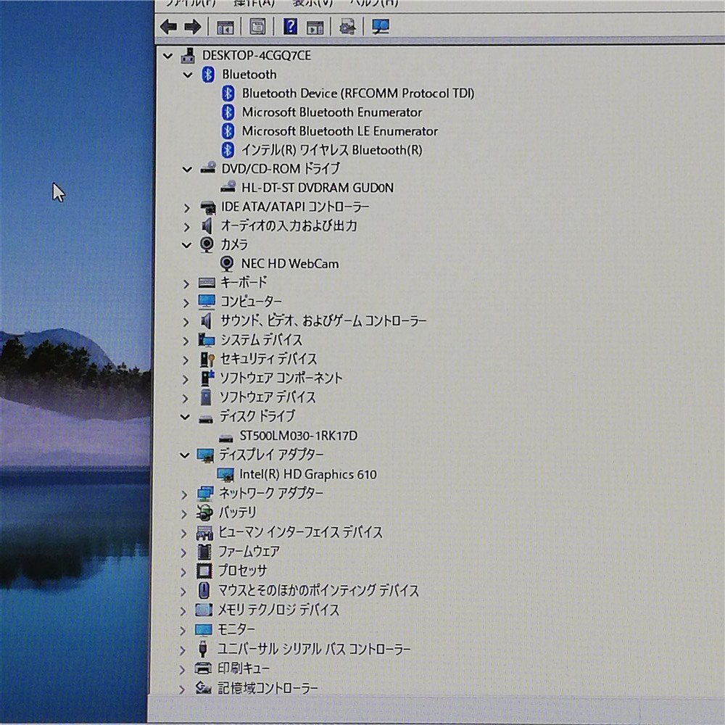Screen dimensions: 725x725
Task: Collapse the DVD/CD-ROM ドライブ category
Action: (x=188, y=169)
